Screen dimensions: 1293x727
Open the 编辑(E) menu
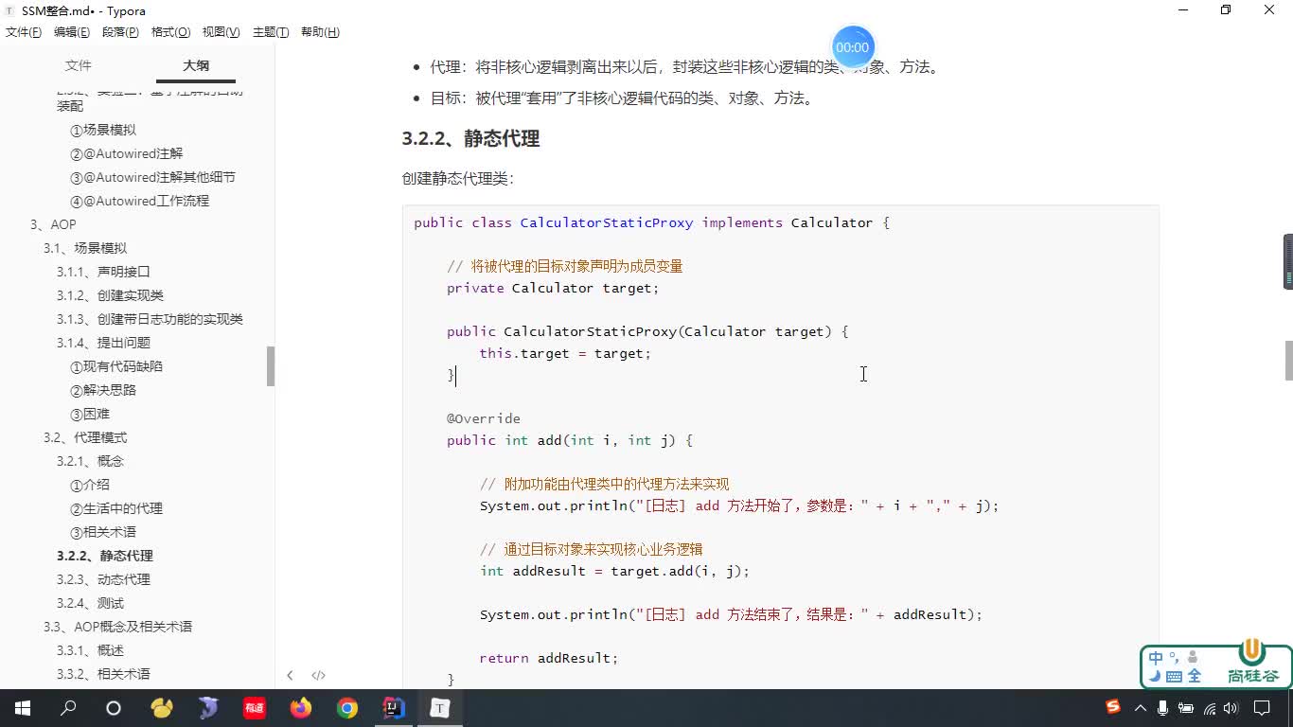[x=72, y=32]
